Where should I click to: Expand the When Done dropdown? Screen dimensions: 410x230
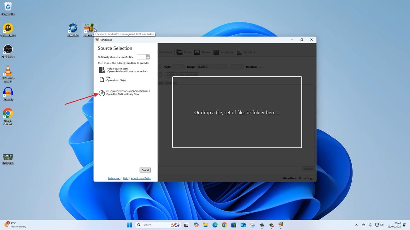point(306,178)
